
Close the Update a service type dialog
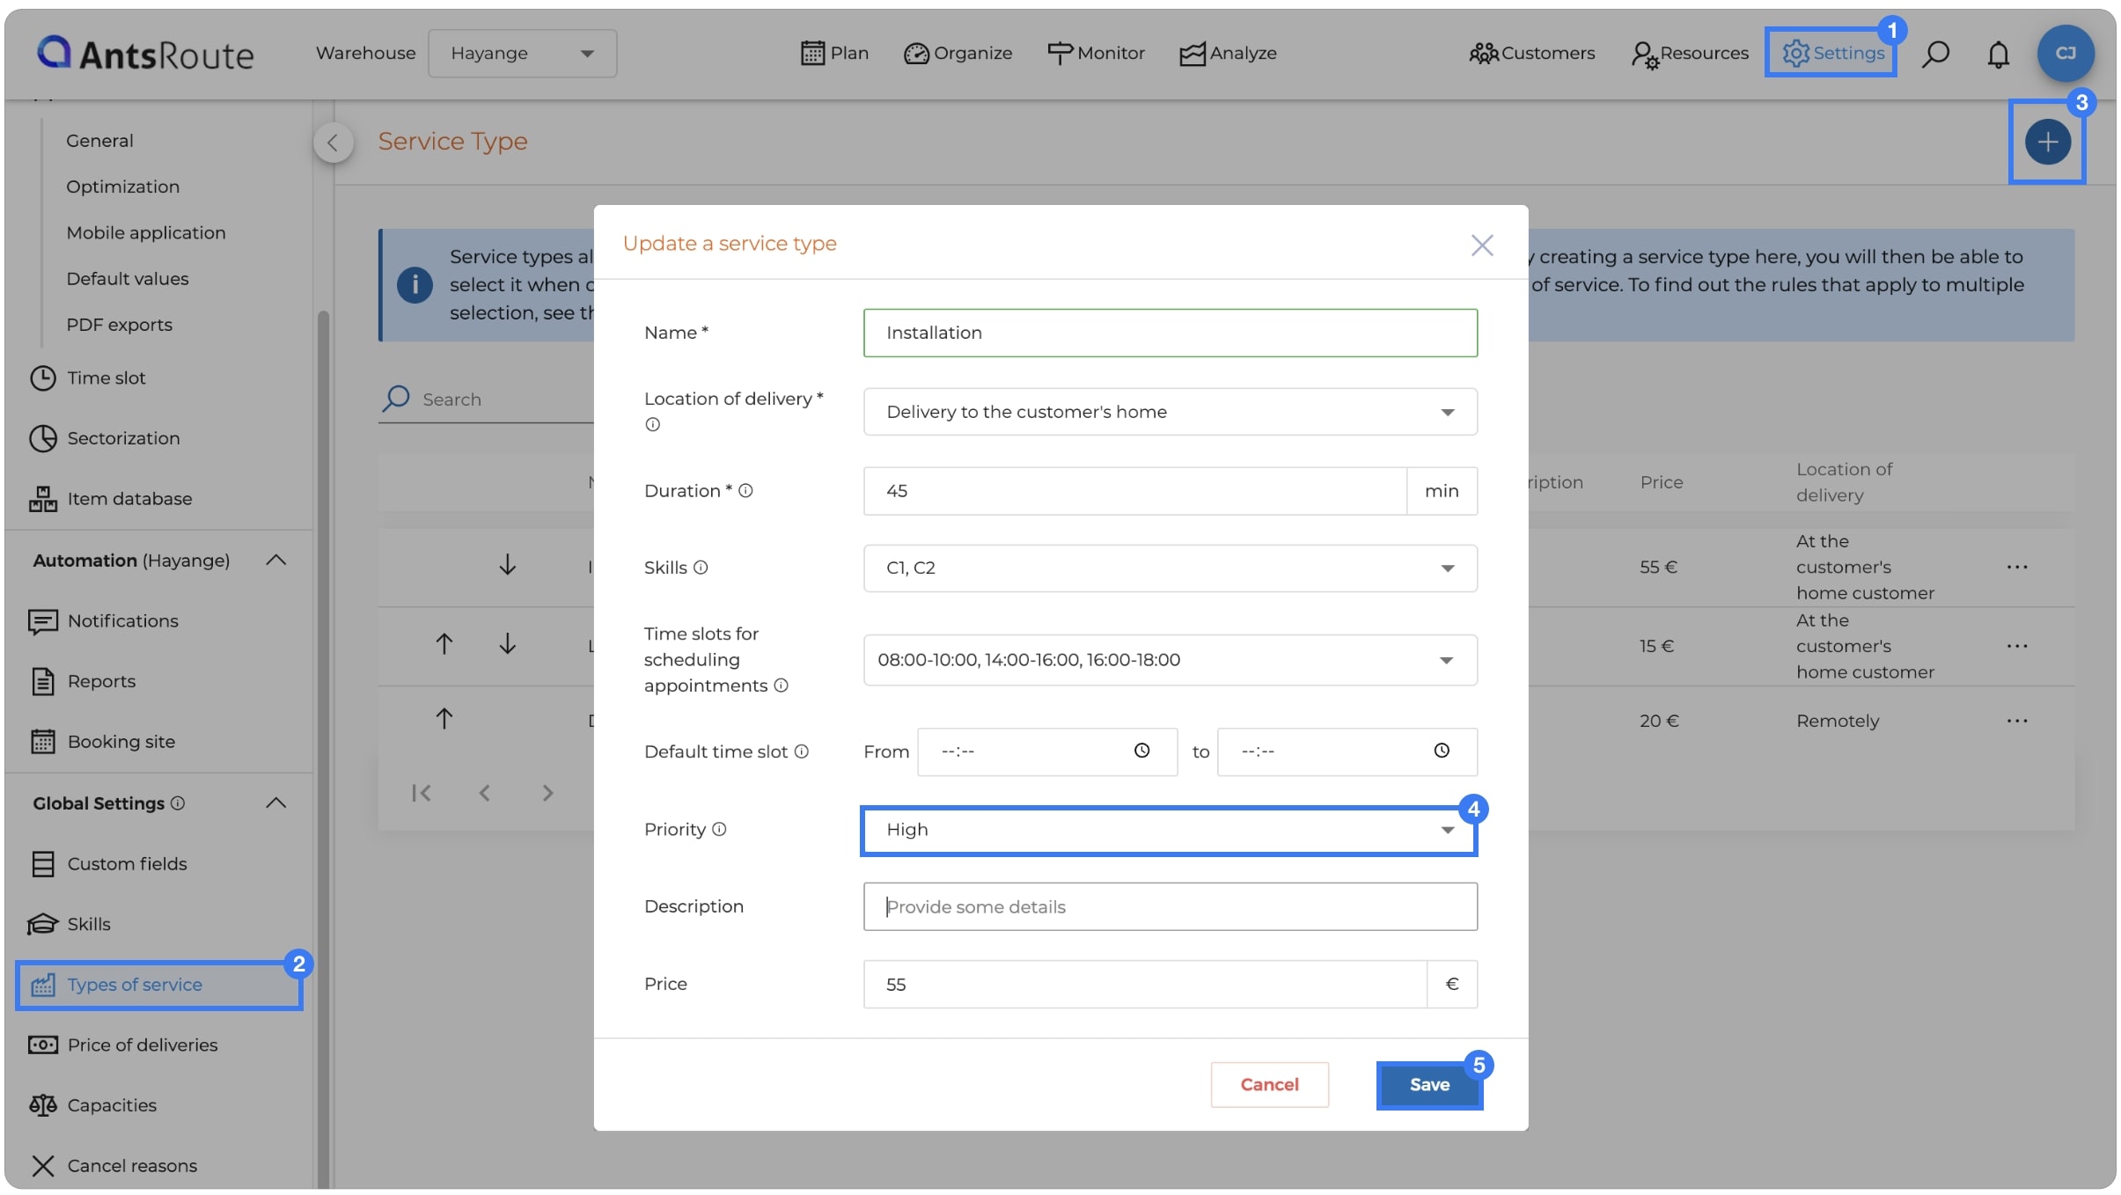tap(1482, 245)
